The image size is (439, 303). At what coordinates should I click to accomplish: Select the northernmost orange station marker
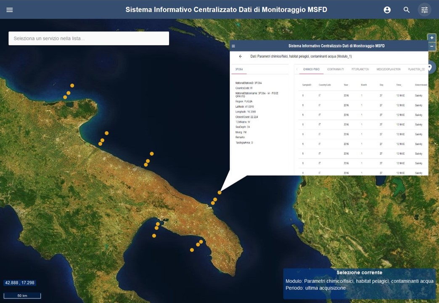(72, 85)
